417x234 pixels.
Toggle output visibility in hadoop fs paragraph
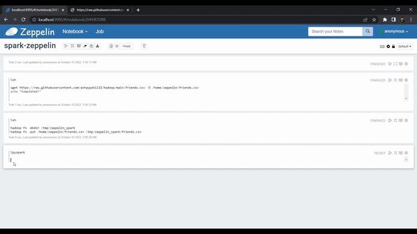[x=401, y=120]
